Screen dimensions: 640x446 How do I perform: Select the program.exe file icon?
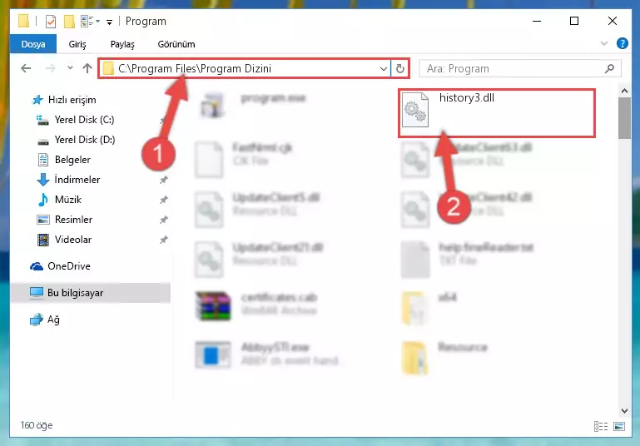[x=212, y=107]
